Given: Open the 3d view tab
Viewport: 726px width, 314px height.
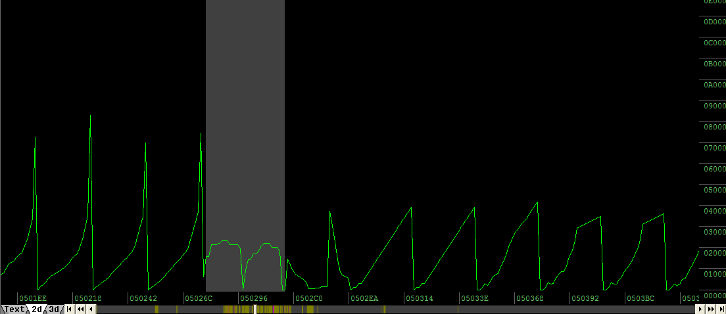Looking at the screenshot, I should [54, 309].
